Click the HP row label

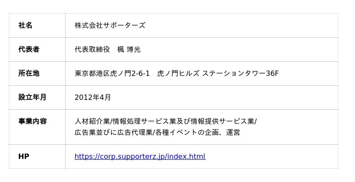coord(24,157)
